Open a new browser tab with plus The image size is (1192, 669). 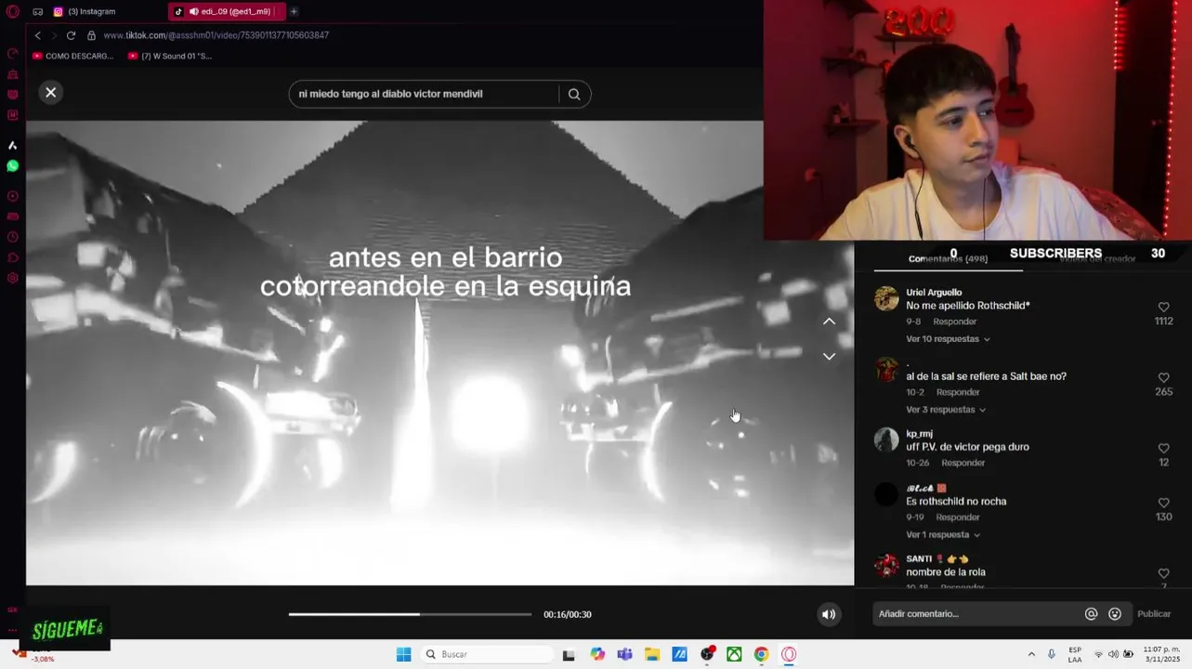[x=294, y=11]
